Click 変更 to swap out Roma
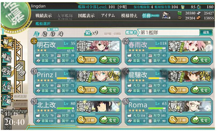This screenshot has width=217, height=131. click(x=201, y=120)
